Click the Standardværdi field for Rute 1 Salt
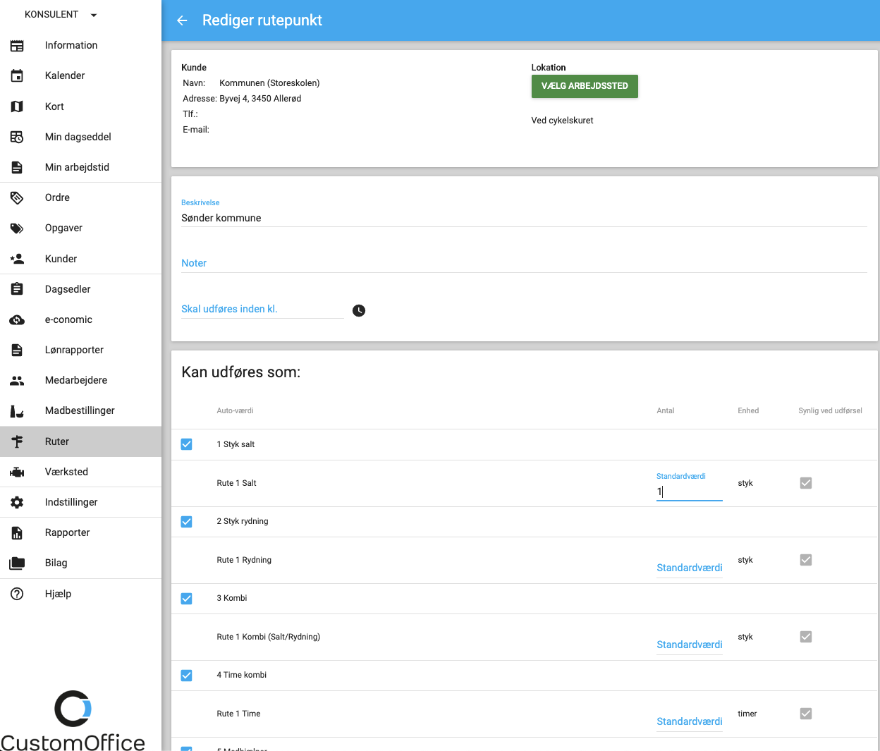Image resolution: width=880 pixels, height=751 pixels. click(x=689, y=491)
